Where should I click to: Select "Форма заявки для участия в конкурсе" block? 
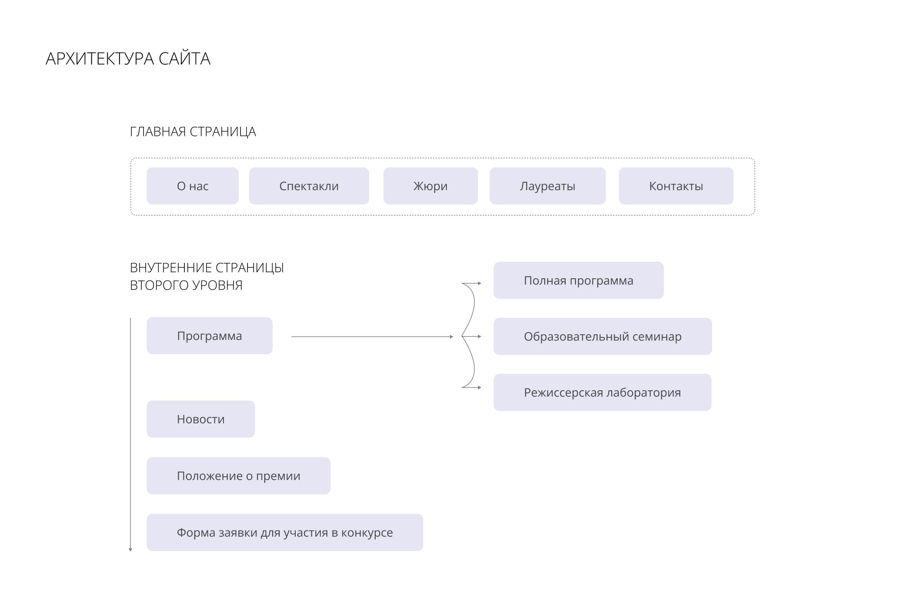[284, 532]
